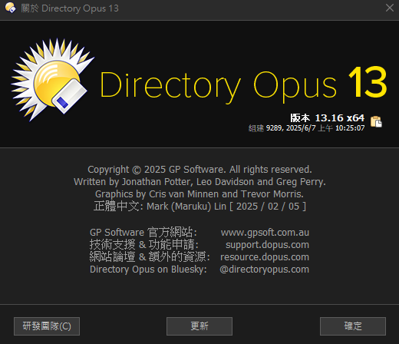
Task: Click the version 13.16 x64 text
Action: pos(327,118)
